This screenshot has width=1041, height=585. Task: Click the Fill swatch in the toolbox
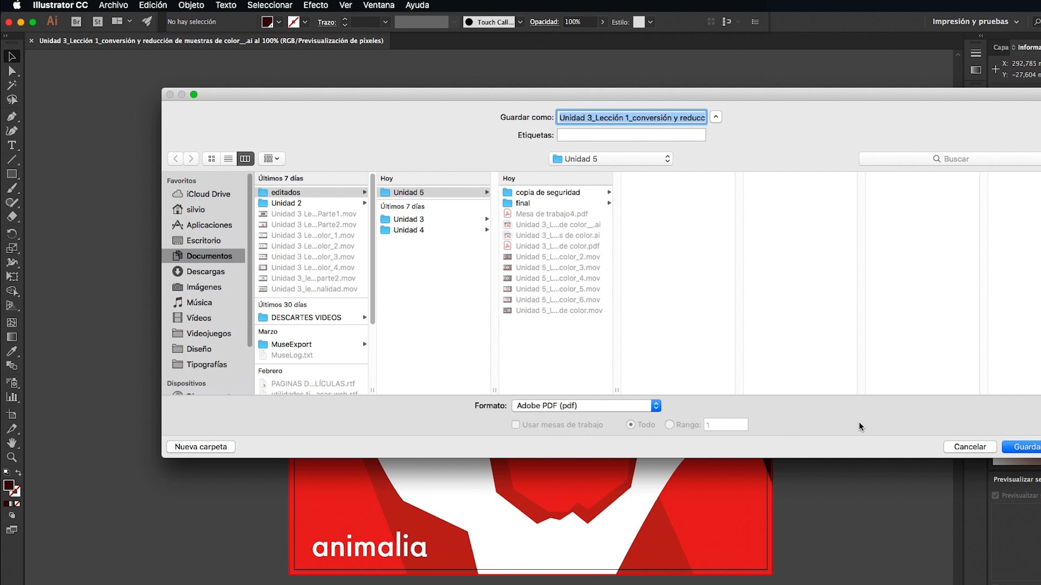point(9,485)
